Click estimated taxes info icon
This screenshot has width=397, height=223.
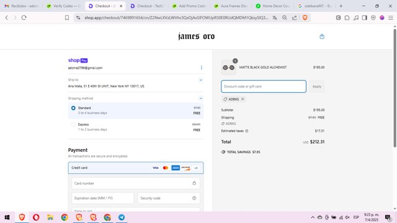pyautogui.click(x=247, y=131)
